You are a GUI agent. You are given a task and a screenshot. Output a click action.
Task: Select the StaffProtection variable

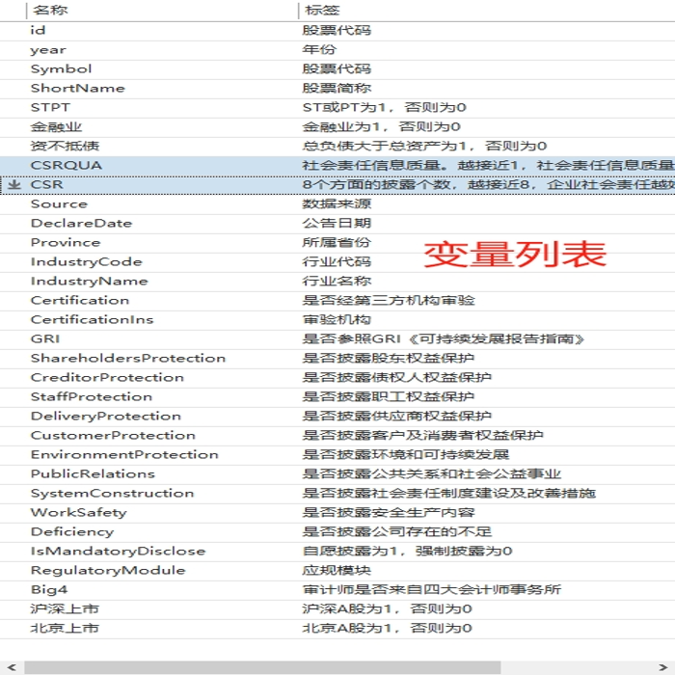pos(92,397)
